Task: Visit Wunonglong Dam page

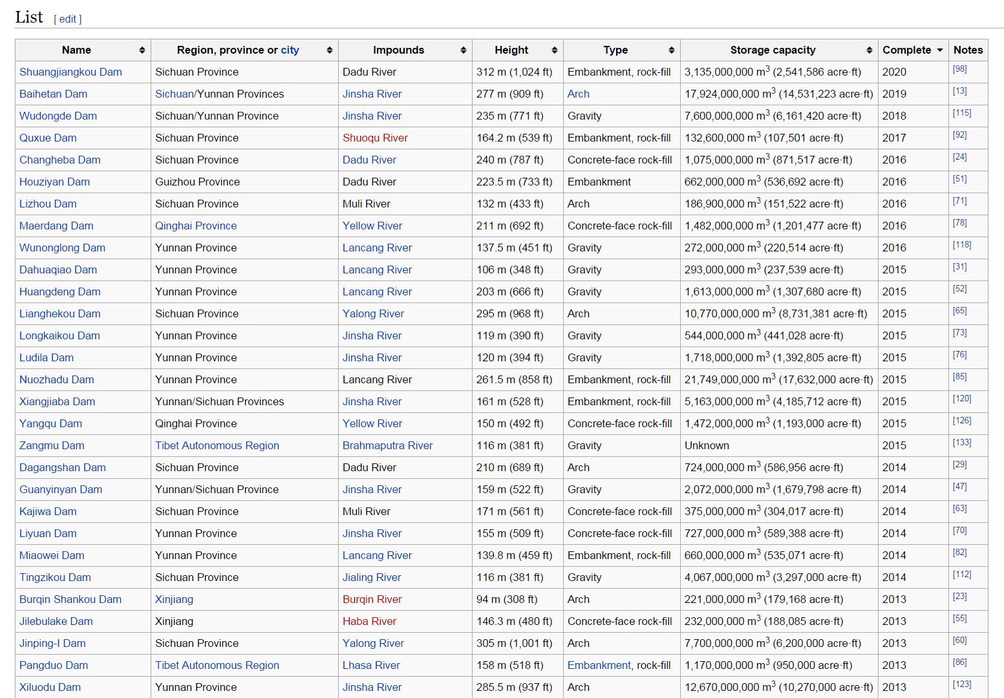Action: click(62, 248)
